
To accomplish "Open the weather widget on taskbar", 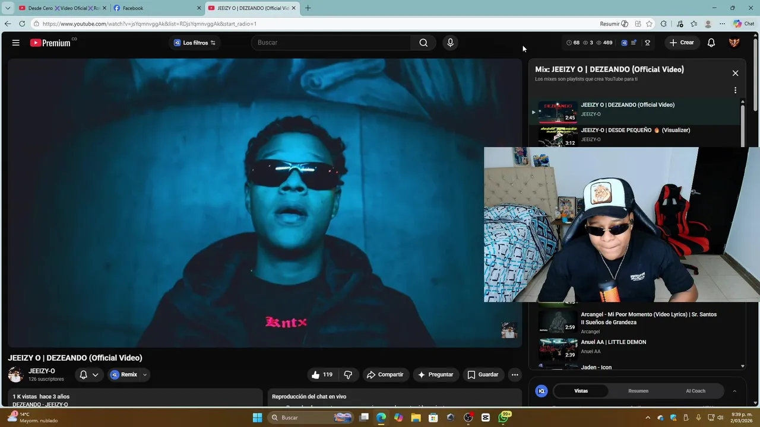I will (x=33, y=418).
